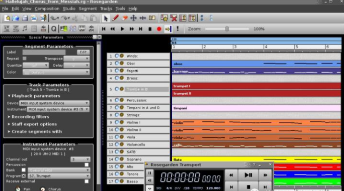Image resolution: width=344 pixels, height=191 pixels.
Task: Open the Delay dropdown
Action: point(76,65)
